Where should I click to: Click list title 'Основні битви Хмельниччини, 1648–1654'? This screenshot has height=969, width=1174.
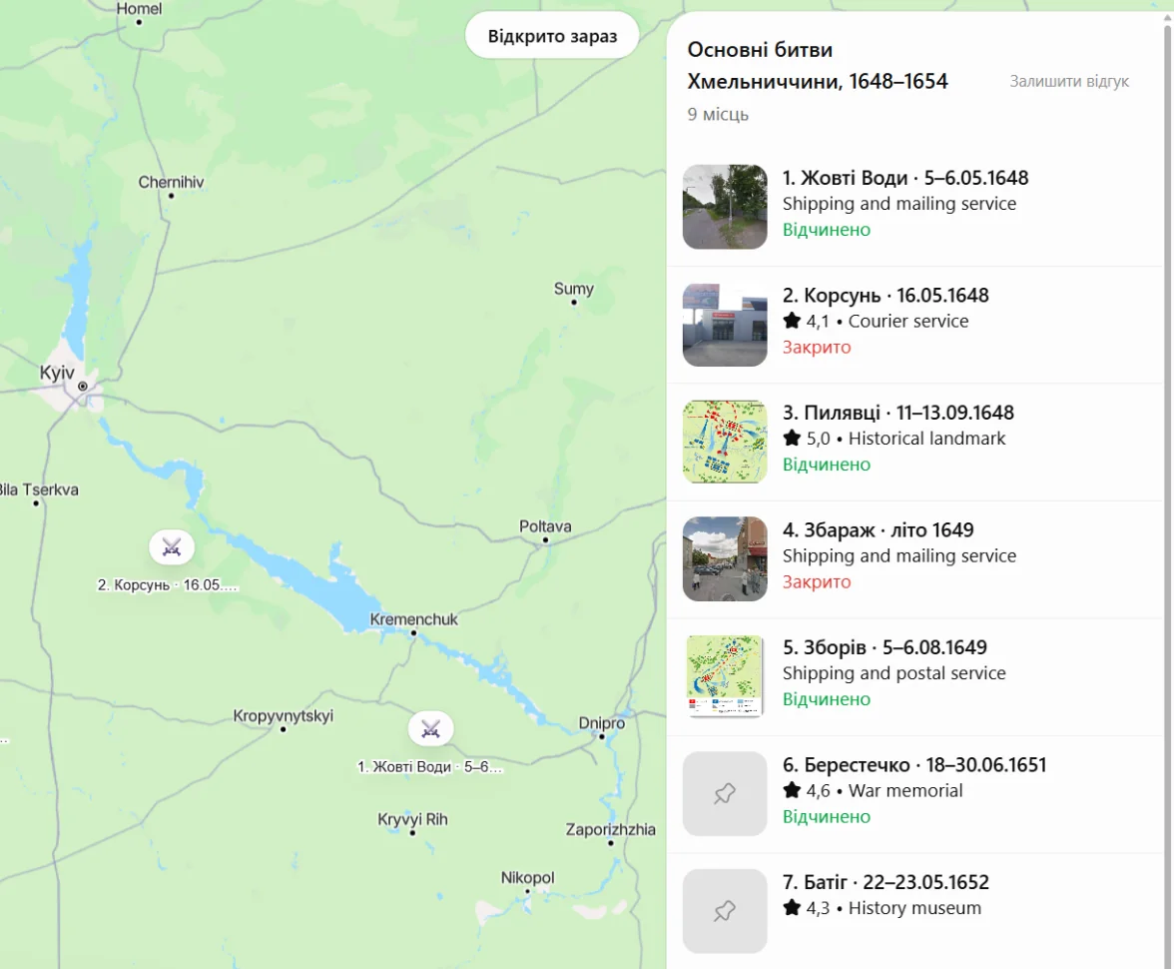pyautogui.click(x=818, y=65)
